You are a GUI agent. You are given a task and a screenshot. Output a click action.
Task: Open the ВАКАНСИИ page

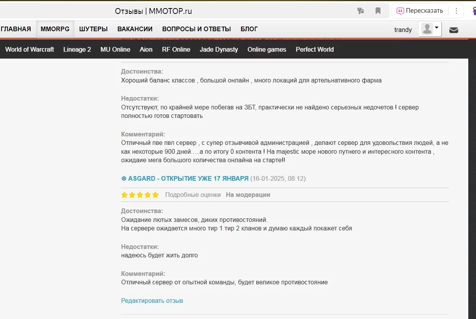tap(135, 29)
